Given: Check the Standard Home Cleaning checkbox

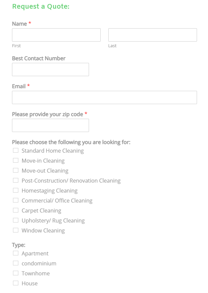Looking at the screenshot, I should point(16,151).
